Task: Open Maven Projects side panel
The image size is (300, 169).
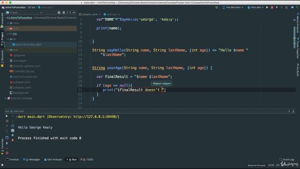Action: pyautogui.click(x=298, y=23)
